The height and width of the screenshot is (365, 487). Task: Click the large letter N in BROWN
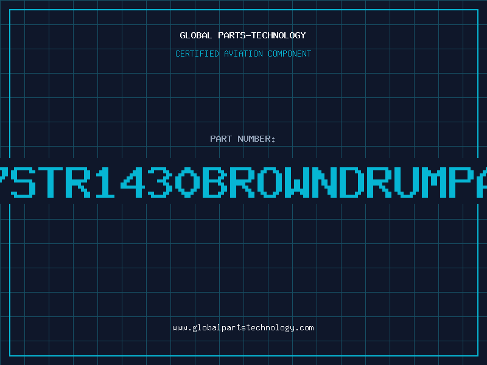[x=324, y=182]
